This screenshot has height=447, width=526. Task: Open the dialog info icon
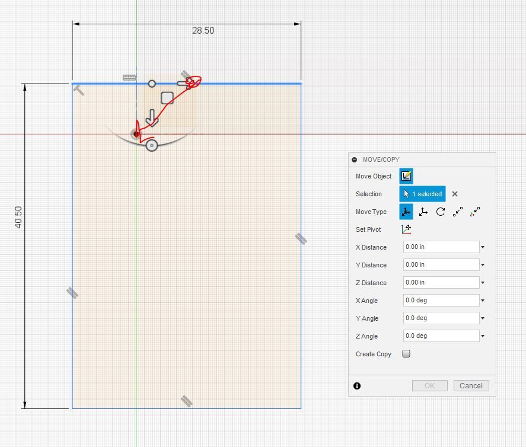pyautogui.click(x=357, y=386)
